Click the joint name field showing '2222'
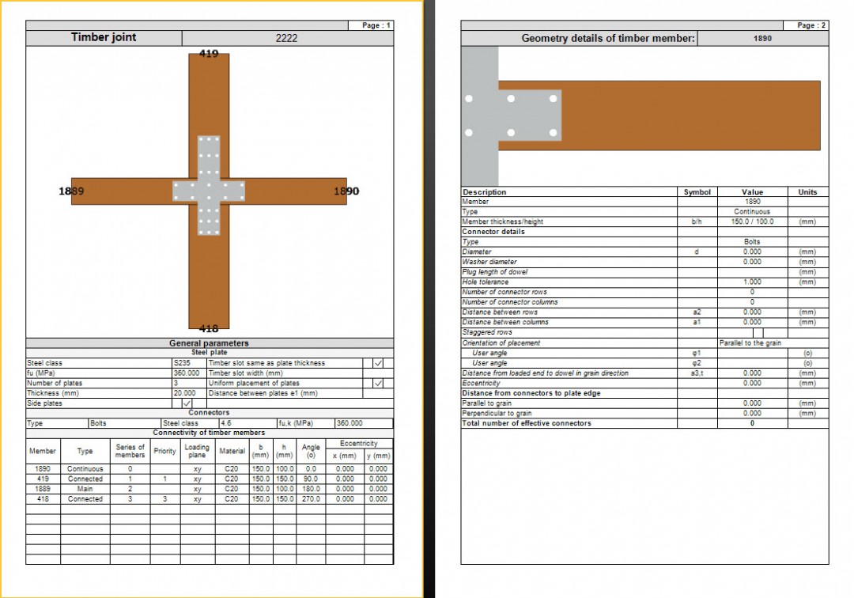The image size is (854, 598). click(x=285, y=37)
